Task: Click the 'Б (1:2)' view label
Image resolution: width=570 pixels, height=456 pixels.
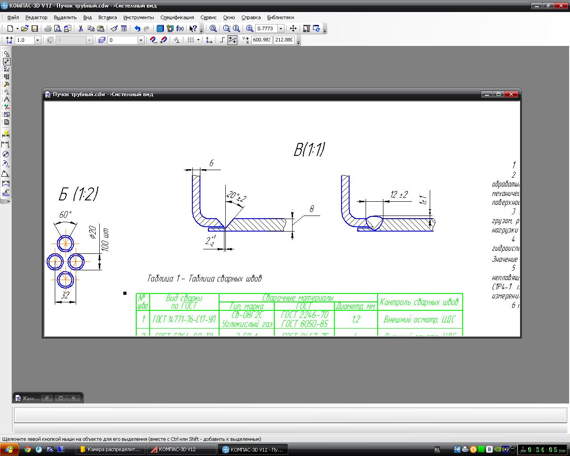Action: coord(78,194)
